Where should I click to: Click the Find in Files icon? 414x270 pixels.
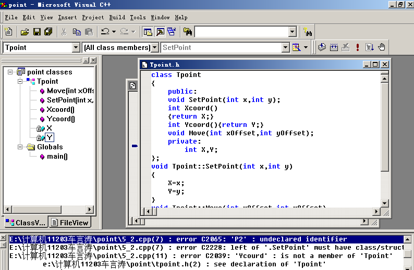tap(188, 32)
